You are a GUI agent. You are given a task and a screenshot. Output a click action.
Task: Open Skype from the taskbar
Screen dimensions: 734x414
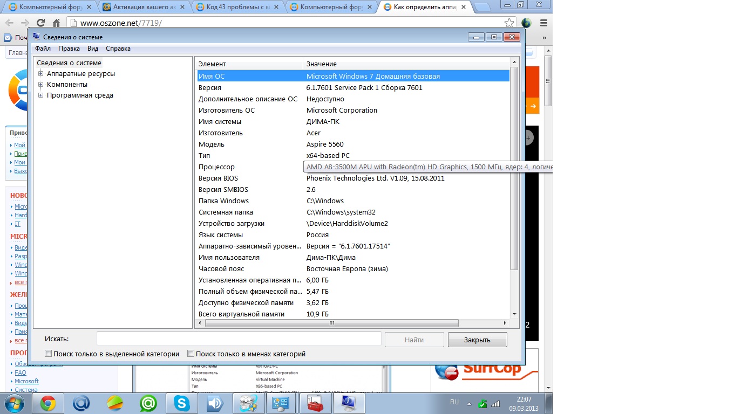[x=182, y=403]
